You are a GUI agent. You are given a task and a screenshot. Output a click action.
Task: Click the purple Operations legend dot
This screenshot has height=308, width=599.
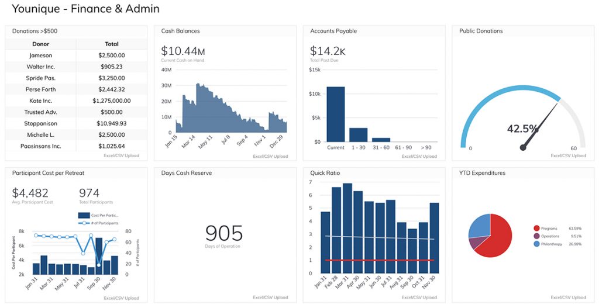(536, 236)
